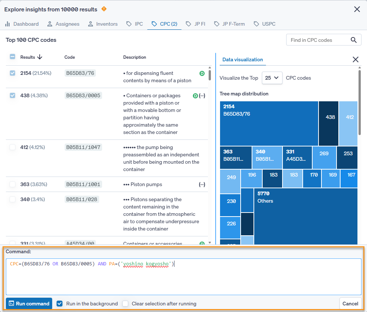Click the 412 treemap block
Image resolution: width=367 pixels, height=312 pixels.
(x=348, y=123)
